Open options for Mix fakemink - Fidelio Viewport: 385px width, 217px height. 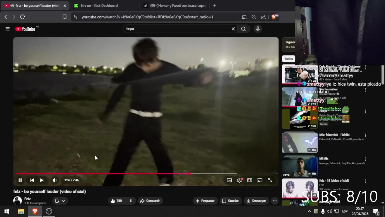click(366, 135)
